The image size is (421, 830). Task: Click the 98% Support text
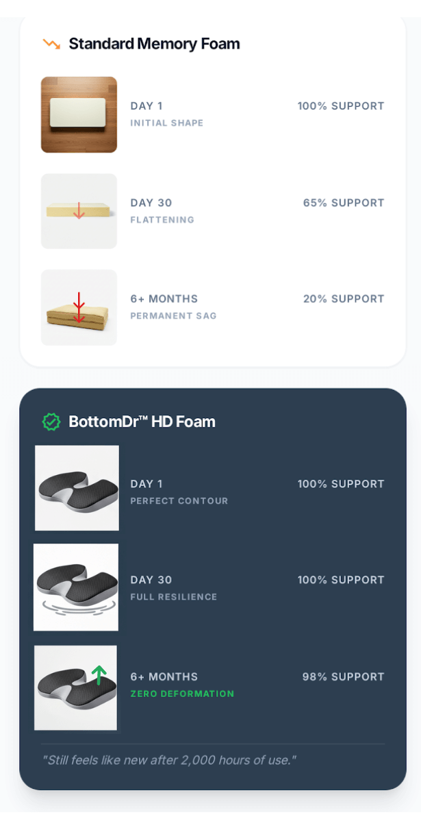click(343, 676)
